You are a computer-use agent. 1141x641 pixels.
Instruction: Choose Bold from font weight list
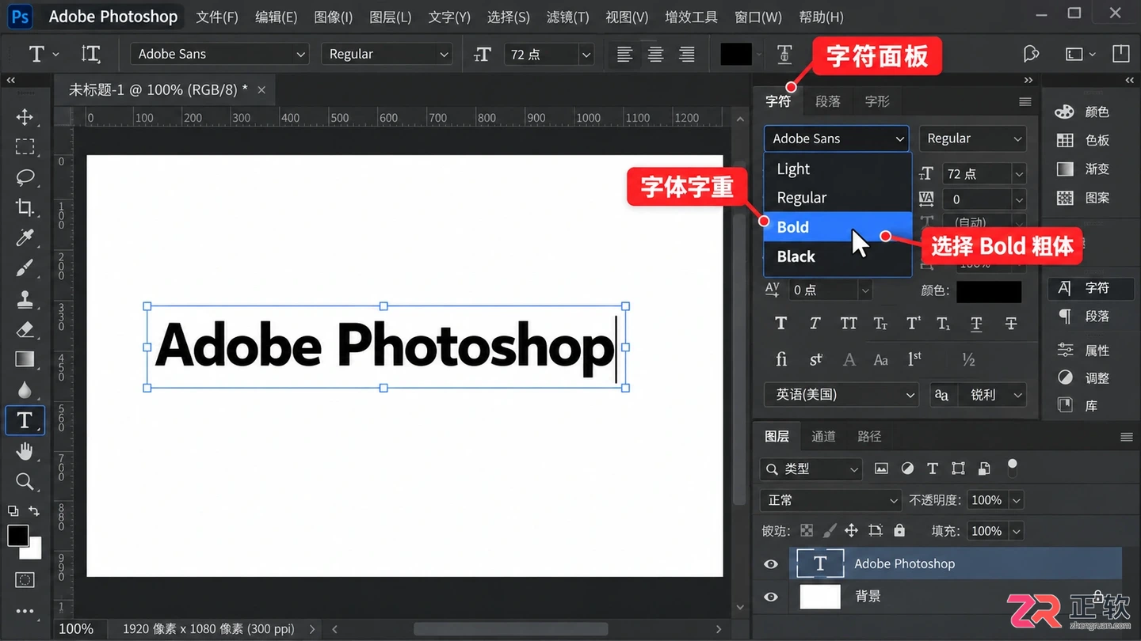point(838,227)
